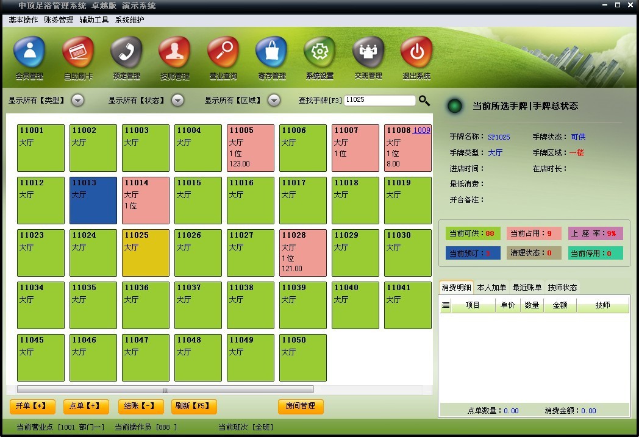Click the 退出系统 exit system icon
Screen dimensions: 639x437
click(416, 58)
